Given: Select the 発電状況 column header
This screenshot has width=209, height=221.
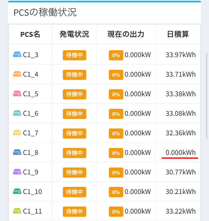Looking at the screenshot, I should 74,34.
